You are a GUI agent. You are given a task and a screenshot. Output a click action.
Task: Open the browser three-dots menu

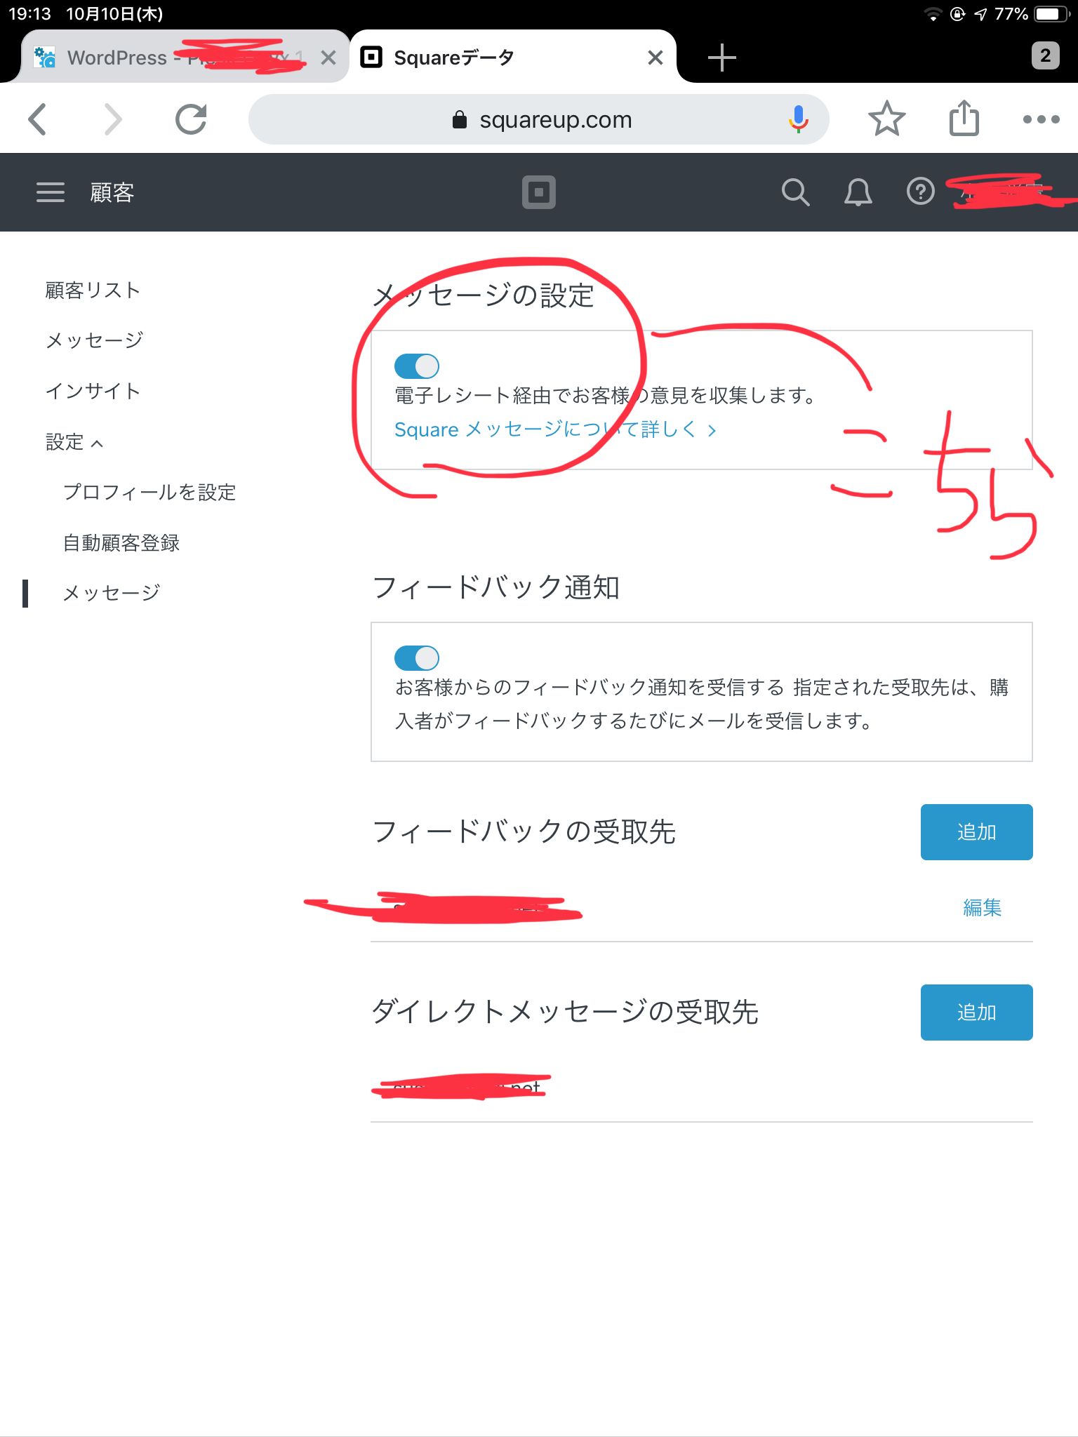(x=1041, y=119)
